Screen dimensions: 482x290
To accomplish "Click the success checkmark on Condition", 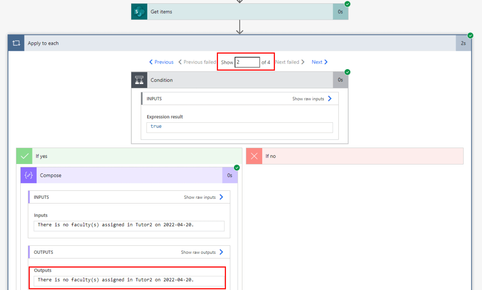I will (347, 72).
